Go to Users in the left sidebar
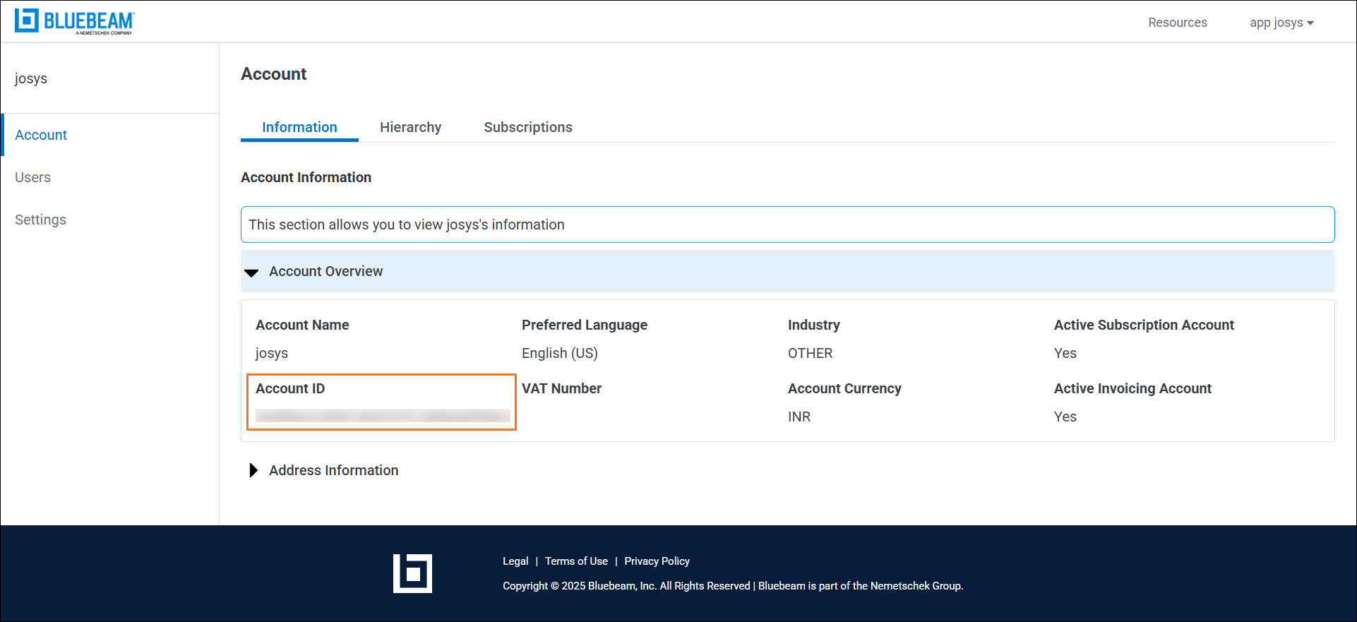1357x622 pixels. point(32,177)
